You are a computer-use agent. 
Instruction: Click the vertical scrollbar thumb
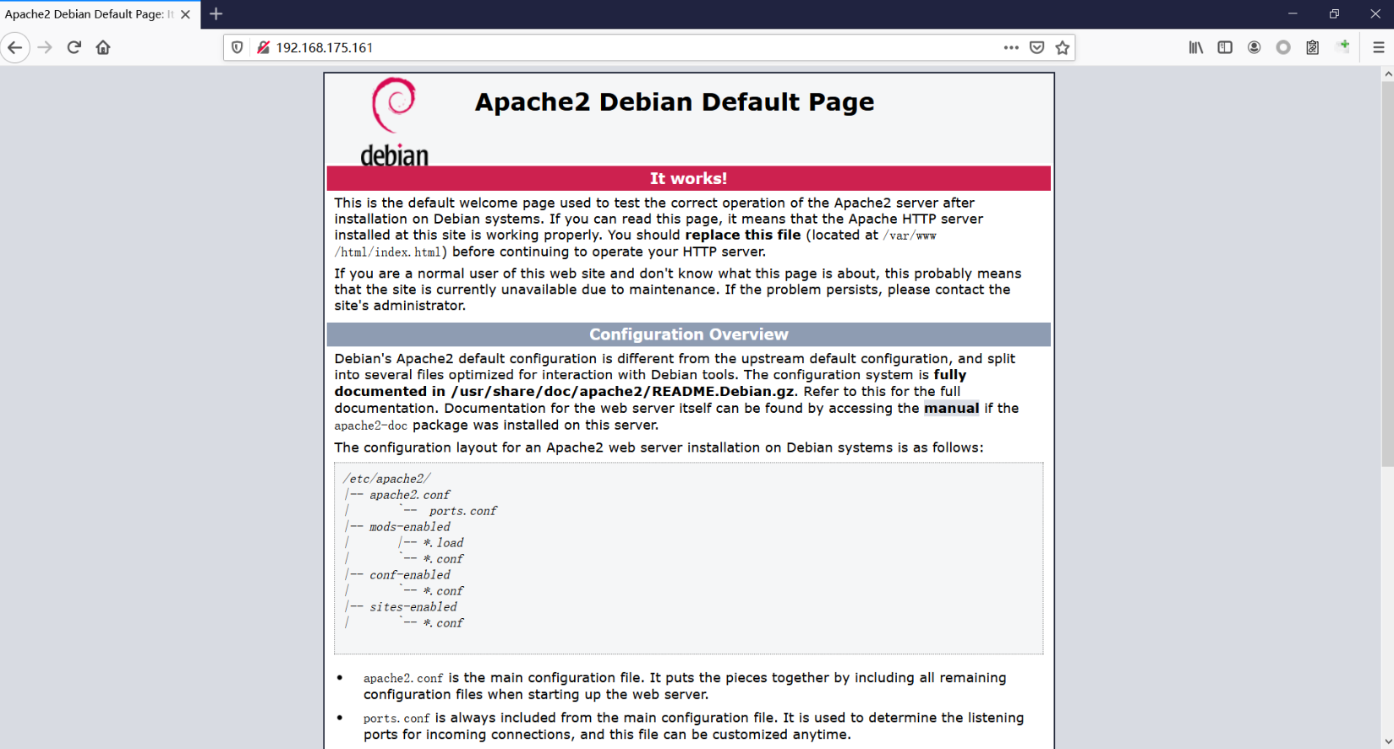[1387, 274]
